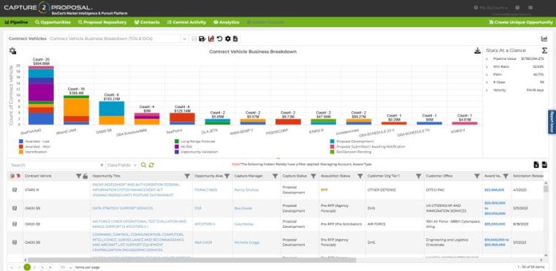556x271 pixels.
Task: Expand Pipeline Value stat
Action: click(487, 58)
